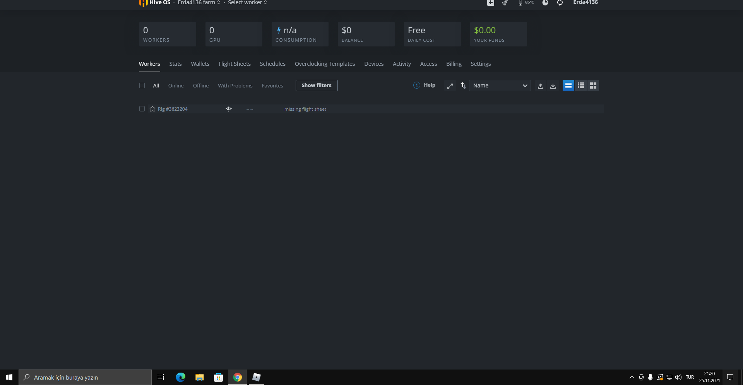Open the Windows Start menu
Image resolution: width=743 pixels, height=385 pixels.
point(9,377)
